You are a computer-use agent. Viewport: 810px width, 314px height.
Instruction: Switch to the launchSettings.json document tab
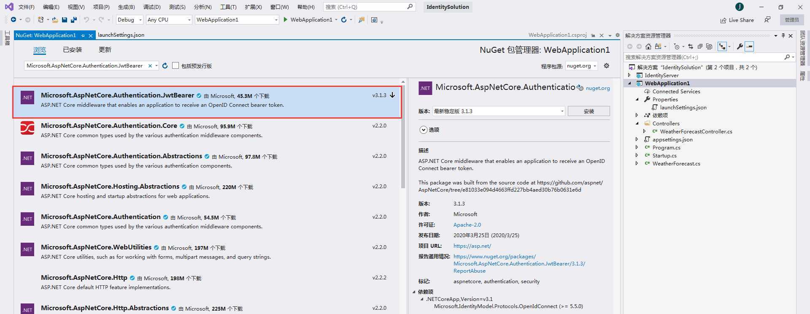pos(121,35)
